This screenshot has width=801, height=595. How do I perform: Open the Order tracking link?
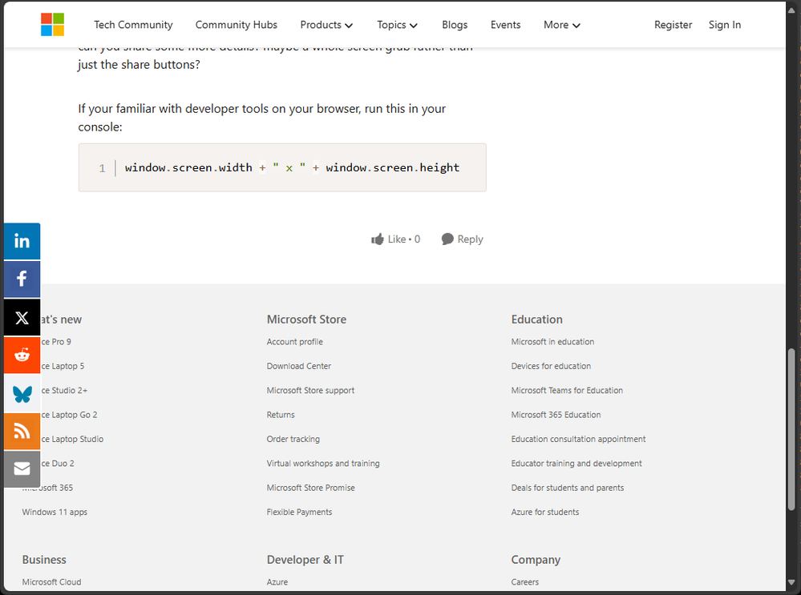pyautogui.click(x=293, y=439)
